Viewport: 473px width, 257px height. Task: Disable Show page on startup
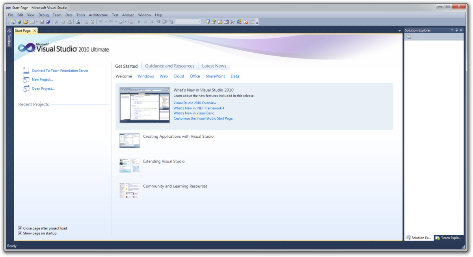tap(20, 233)
